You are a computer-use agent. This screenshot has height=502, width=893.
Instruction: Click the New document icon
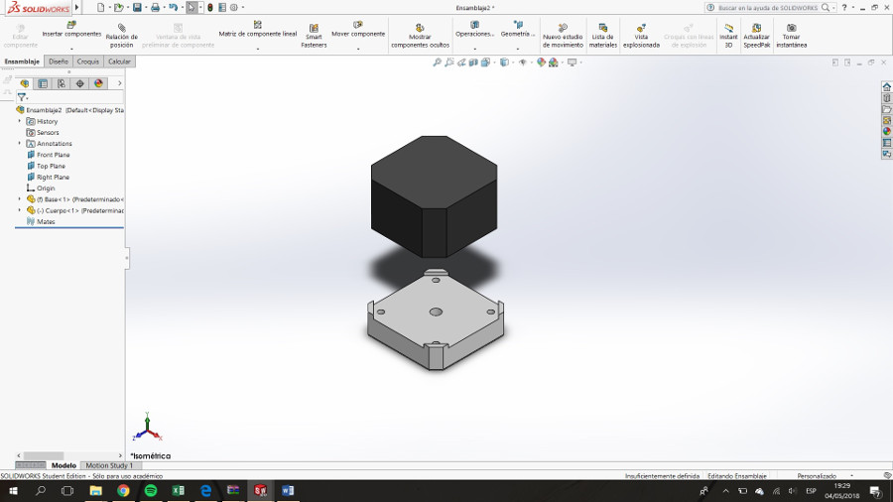(101, 7)
